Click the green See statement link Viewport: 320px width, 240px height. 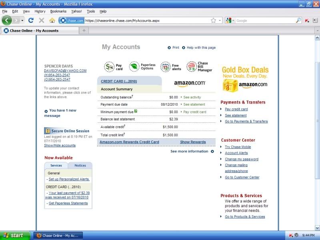194,104
